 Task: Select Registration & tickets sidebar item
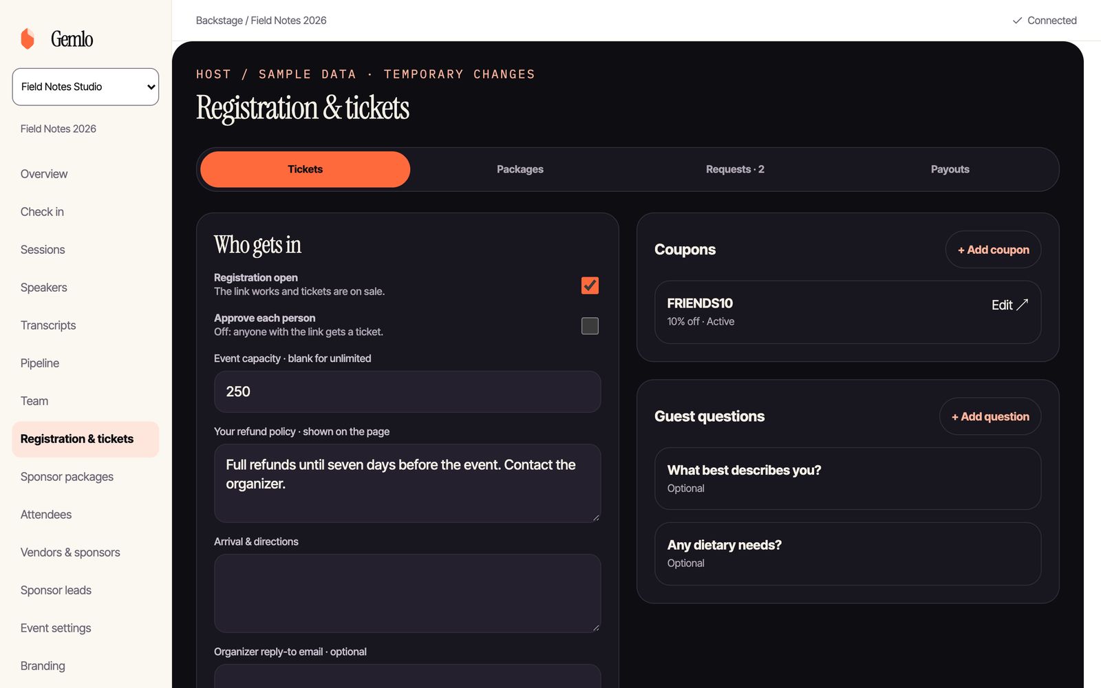point(85,439)
